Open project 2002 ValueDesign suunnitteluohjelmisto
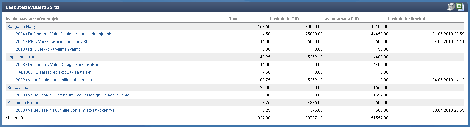470x127 pixels. [x=54, y=80]
